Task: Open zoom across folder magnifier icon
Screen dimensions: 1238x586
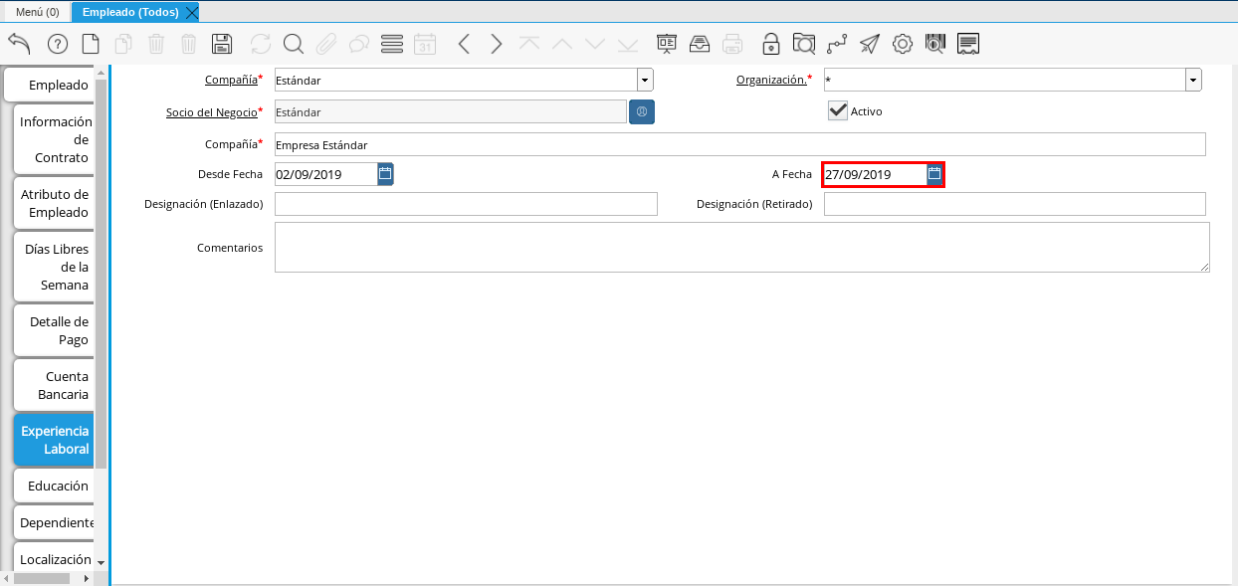Action: (x=804, y=44)
